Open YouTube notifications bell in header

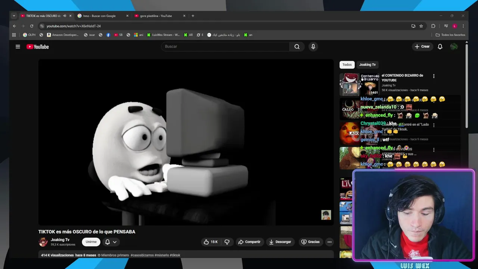[x=440, y=47]
